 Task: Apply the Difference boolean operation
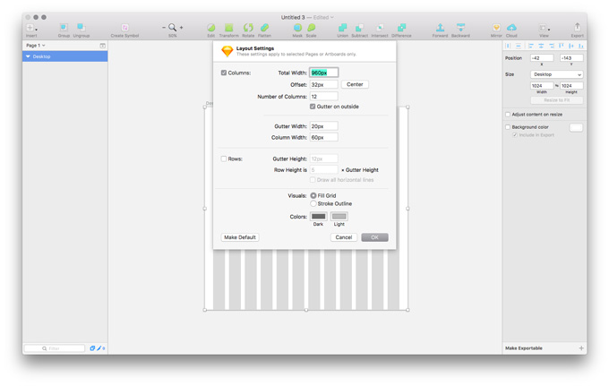point(401,28)
